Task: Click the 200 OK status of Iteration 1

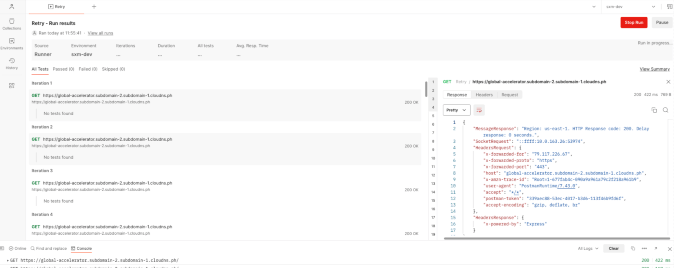Action: (411, 102)
